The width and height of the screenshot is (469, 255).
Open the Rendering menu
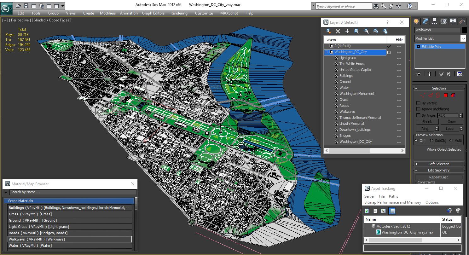point(179,13)
